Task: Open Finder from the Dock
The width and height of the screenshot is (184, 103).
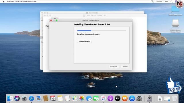Action: coord(10,98)
